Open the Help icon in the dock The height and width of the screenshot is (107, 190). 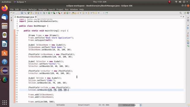pos(5,62)
